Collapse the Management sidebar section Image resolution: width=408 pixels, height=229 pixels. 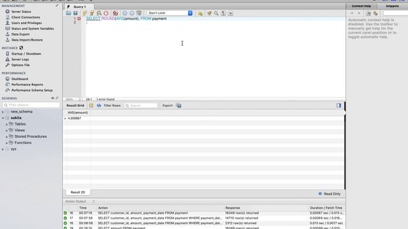click(x=57, y=6)
